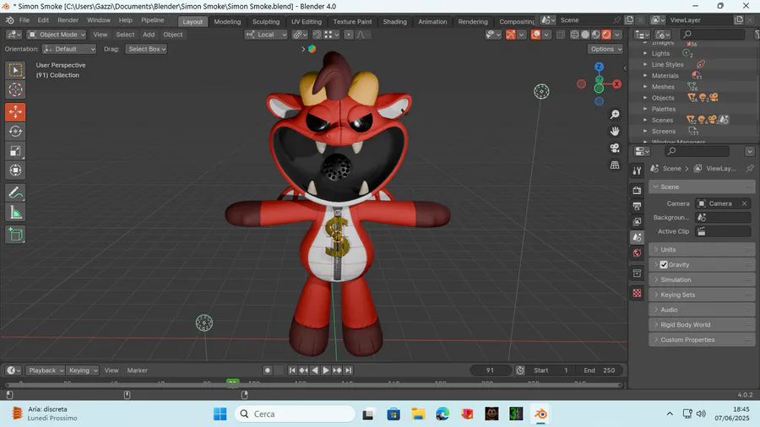Click the X axis on navigation gizmo
This screenshot has height=427, width=760.
616,84
